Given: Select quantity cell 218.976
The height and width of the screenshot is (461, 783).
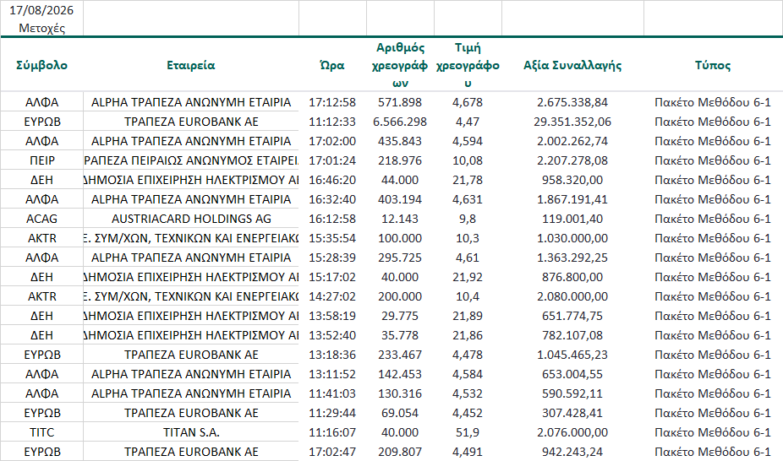Looking at the screenshot, I should (x=400, y=160).
